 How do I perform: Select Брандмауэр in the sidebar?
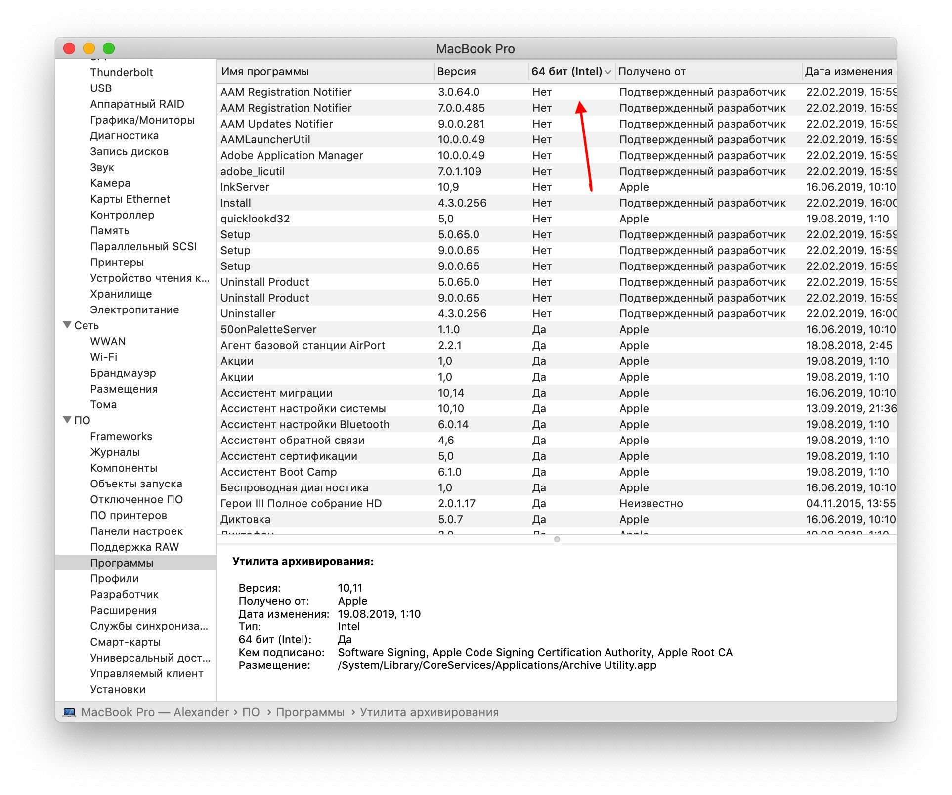tap(123, 373)
